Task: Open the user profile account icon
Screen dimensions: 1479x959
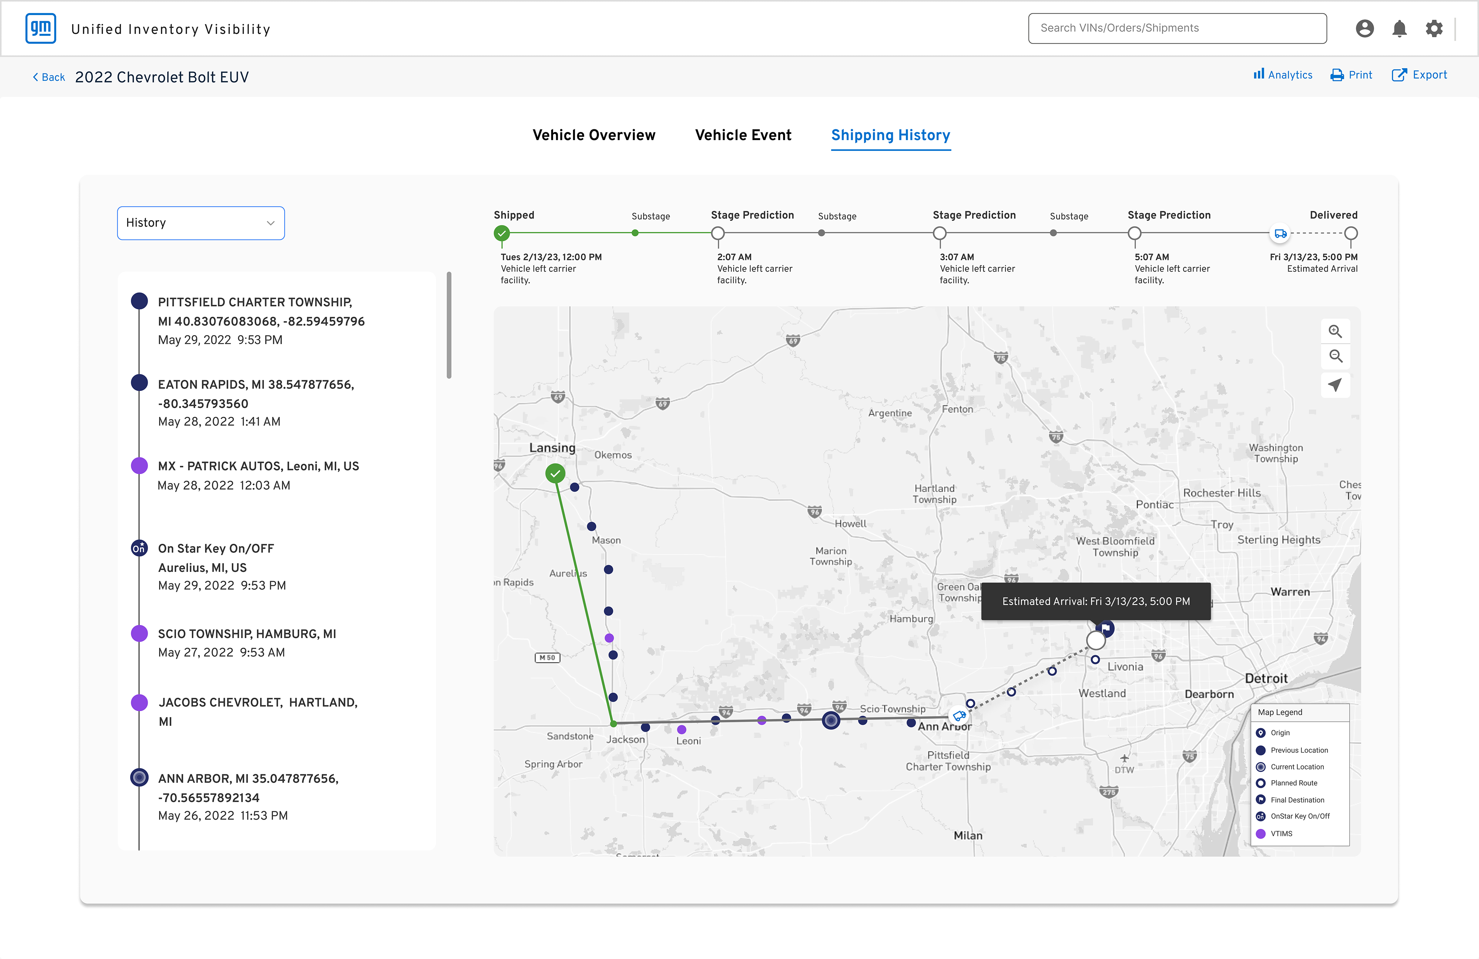Action: point(1365,28)
